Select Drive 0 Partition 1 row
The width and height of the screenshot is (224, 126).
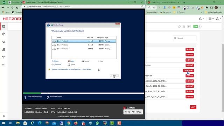84,41
